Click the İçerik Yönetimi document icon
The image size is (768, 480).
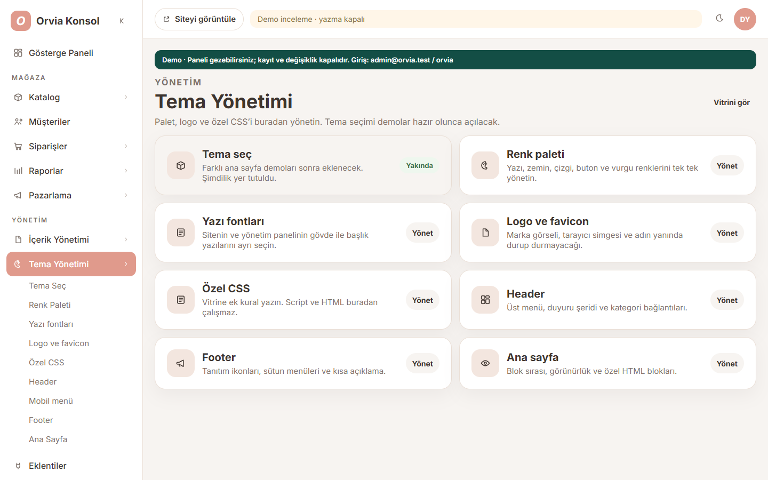click(18, 239)
